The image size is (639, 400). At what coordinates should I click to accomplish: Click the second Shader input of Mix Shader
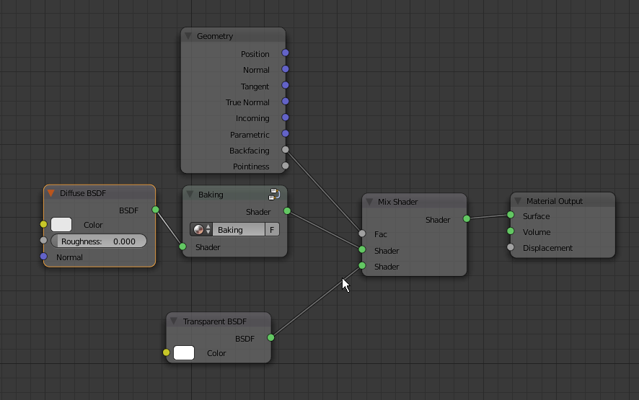[x=362, y=265]
